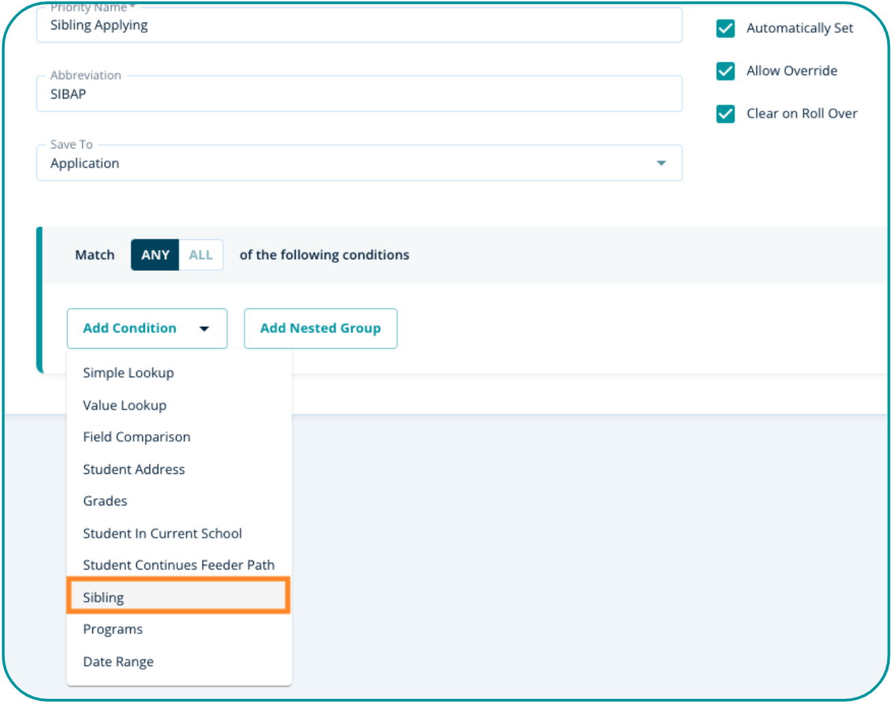Image resolution: width=894 pixels, height=705 pixels.
Task: Click into the Abbreviation field
Action: click(x=359, y=94)
